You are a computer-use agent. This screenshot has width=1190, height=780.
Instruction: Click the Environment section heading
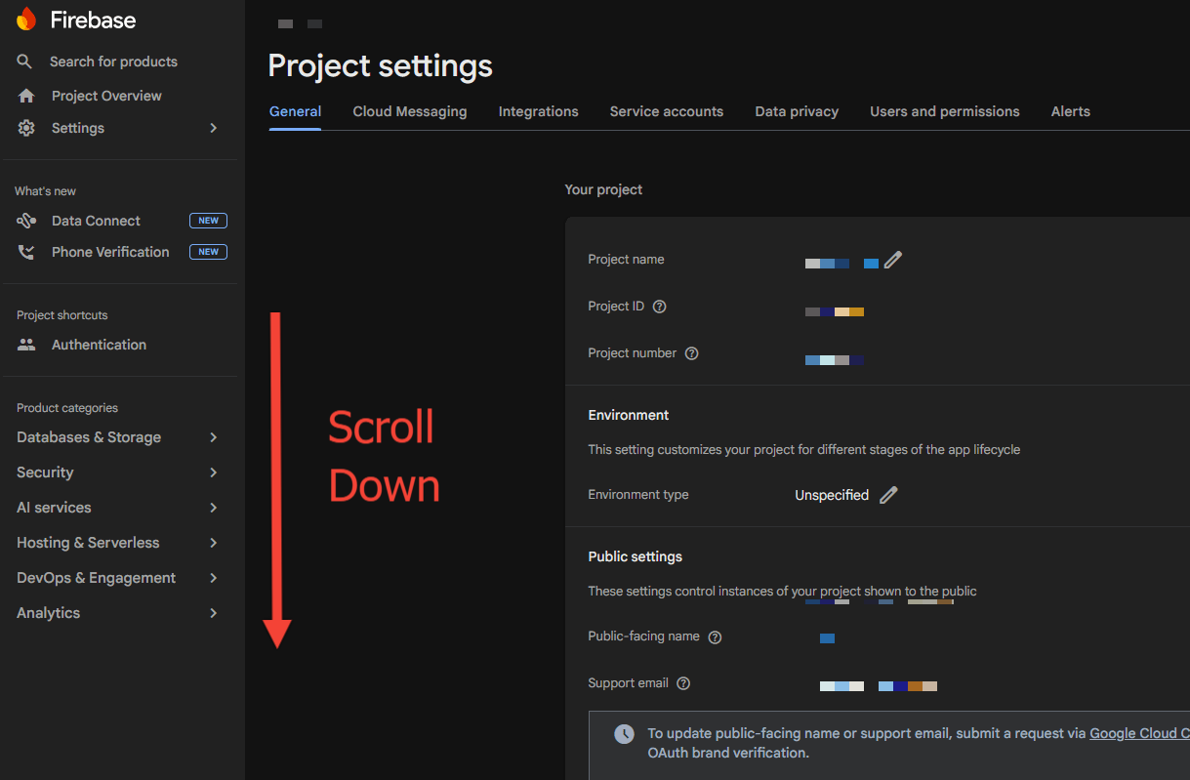point(629,415)
